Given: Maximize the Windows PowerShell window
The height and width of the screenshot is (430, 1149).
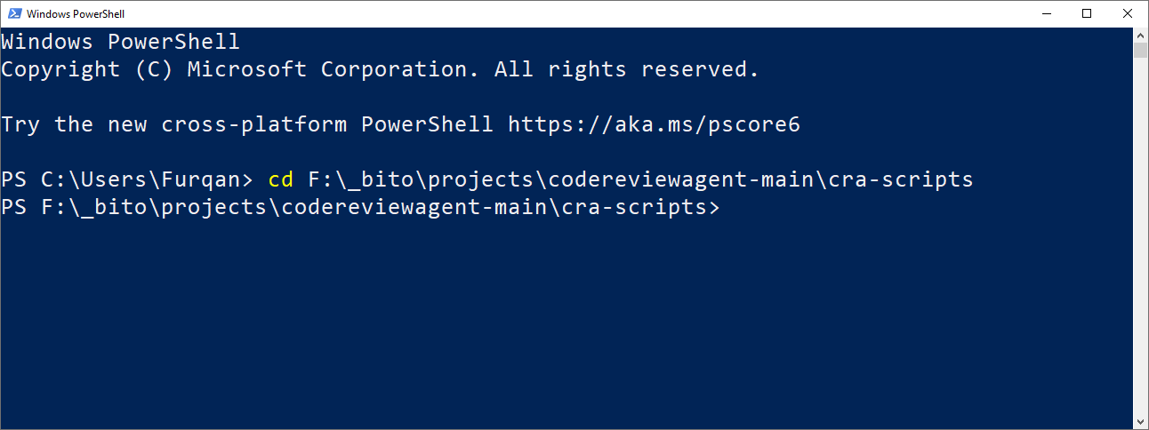Looking at the screenshot, I should coord(1087,13).
